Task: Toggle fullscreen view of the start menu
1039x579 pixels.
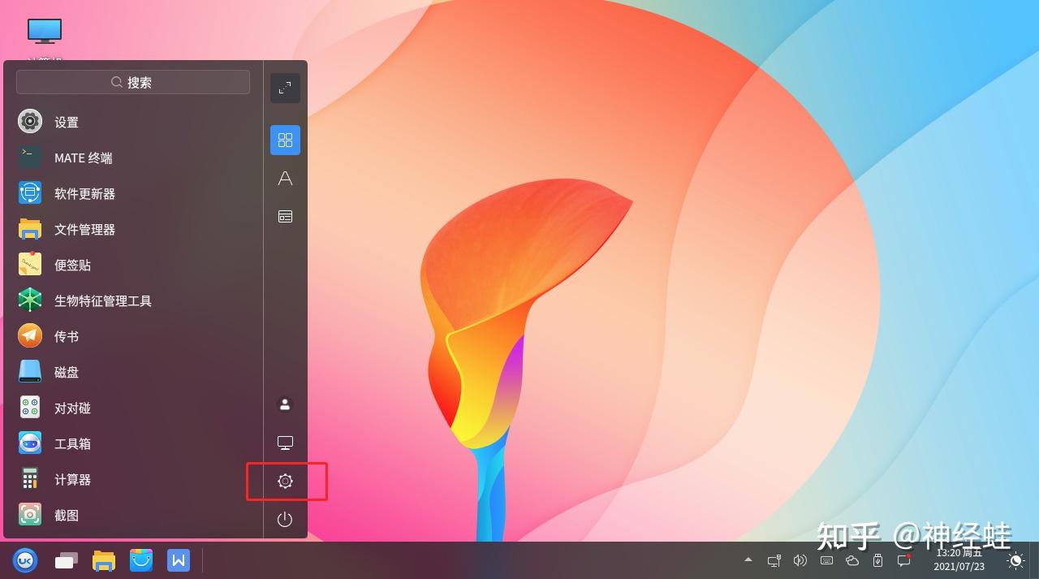Action: (x=285, y=88)
